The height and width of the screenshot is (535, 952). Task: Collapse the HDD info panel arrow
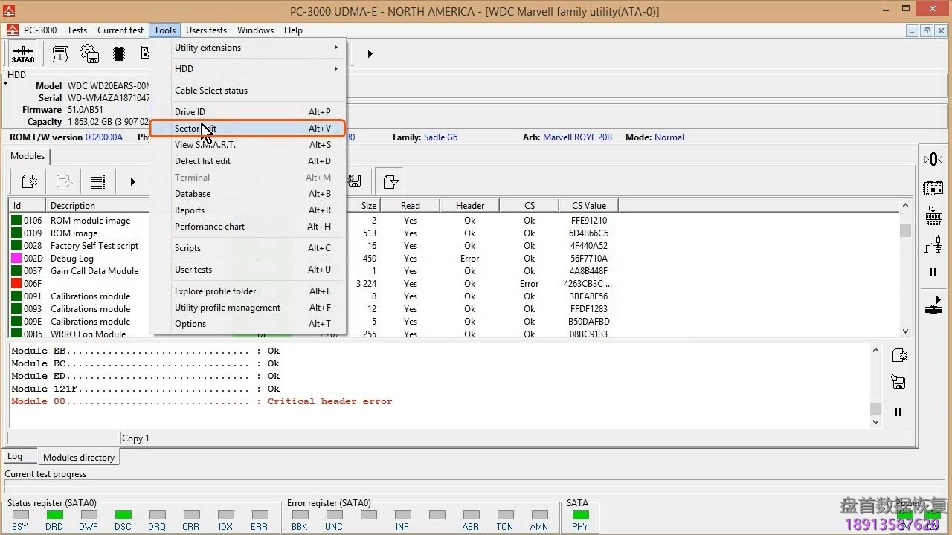click(6, 84)
